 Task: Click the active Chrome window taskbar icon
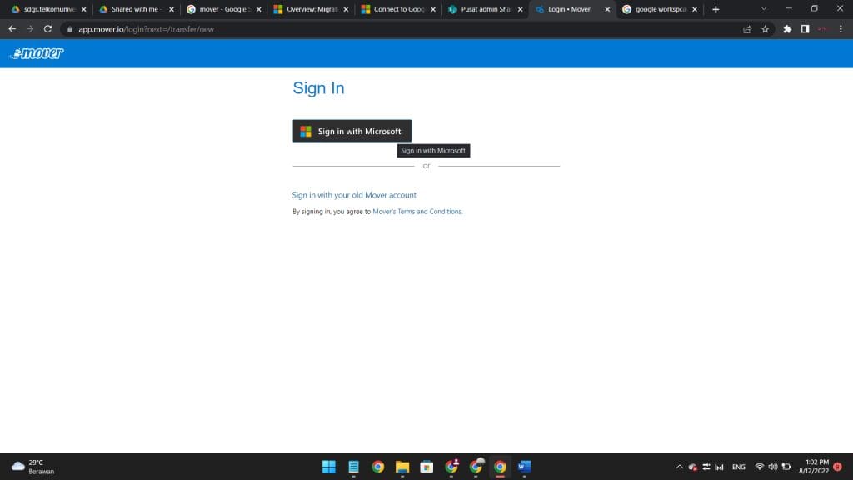pos(500,467)
